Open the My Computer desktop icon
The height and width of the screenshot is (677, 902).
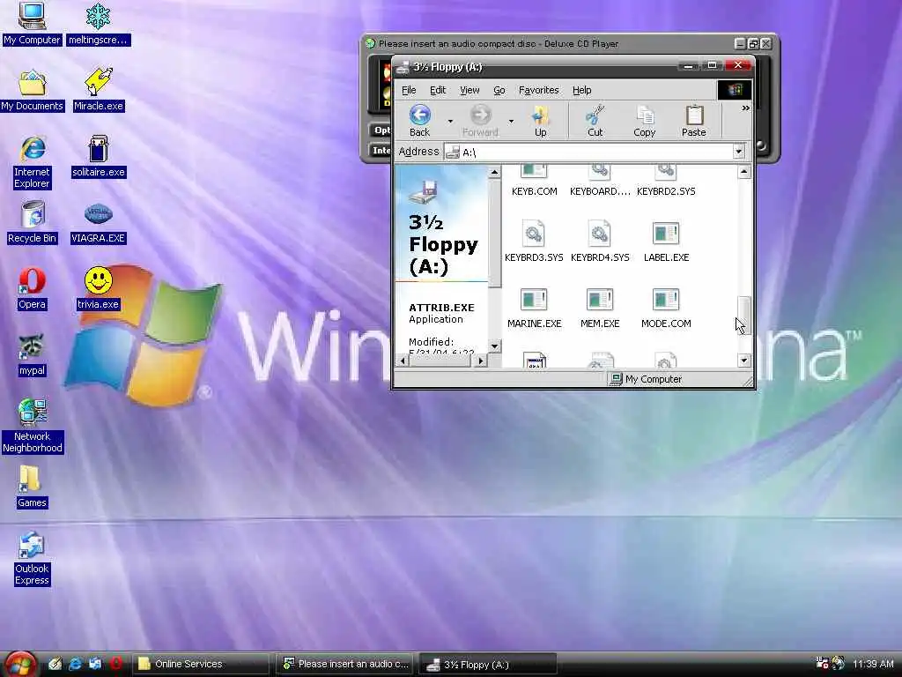(x=32, y=23)
